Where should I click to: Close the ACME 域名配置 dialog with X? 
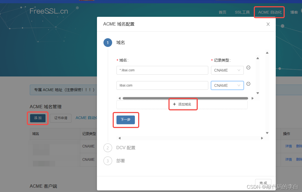coord(268,24)
